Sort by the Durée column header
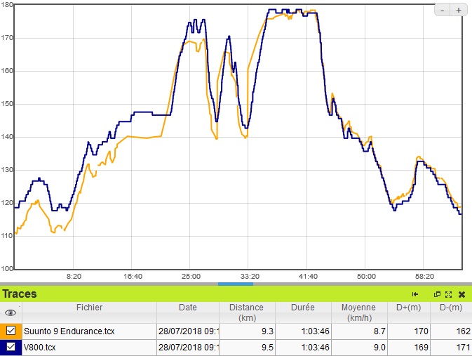Screen dimensions: 472x356 click(x=303, y=308)
